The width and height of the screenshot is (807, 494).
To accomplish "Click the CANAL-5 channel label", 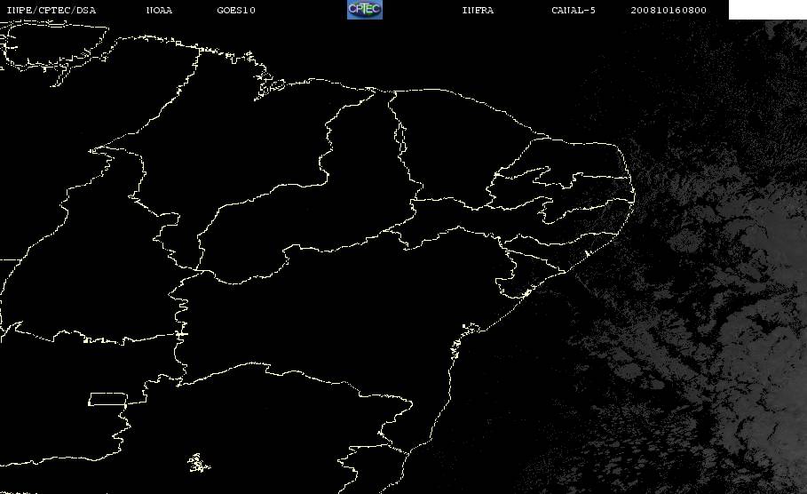I will [x=573, y=10].
